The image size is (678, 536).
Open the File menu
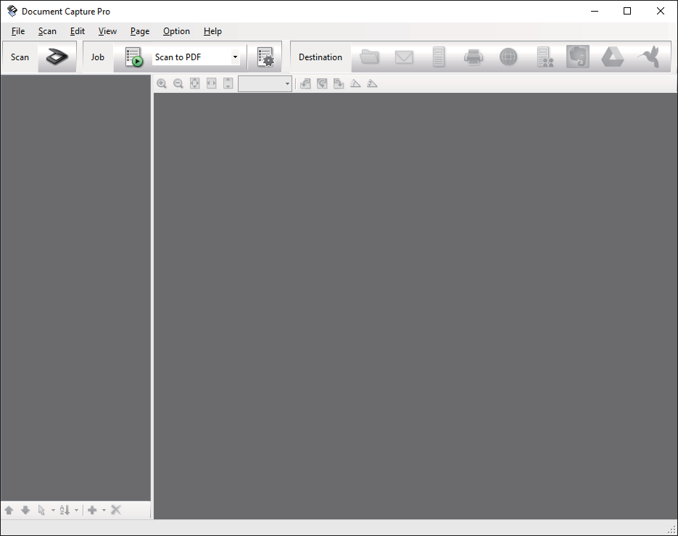pos(17,31)
